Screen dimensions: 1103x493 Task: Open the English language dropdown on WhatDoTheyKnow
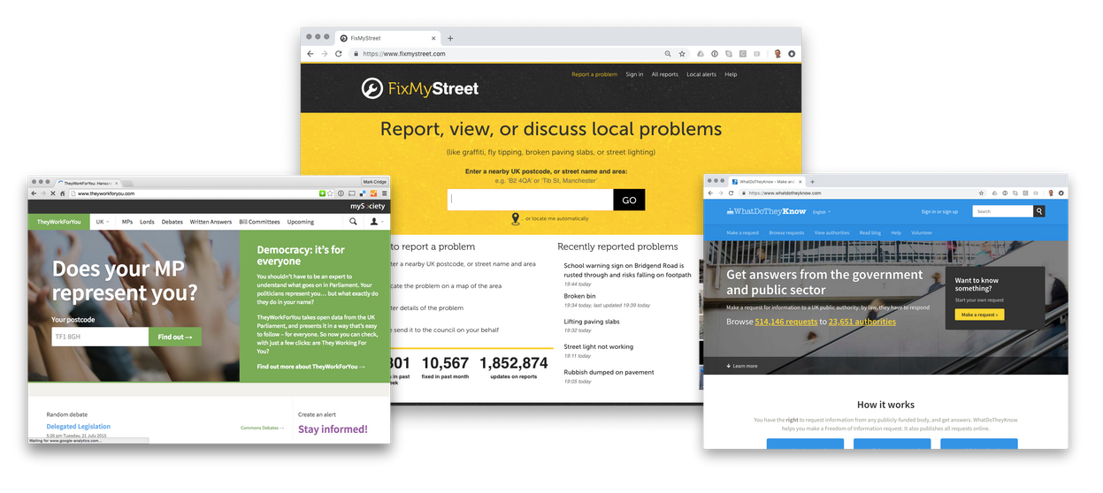point(822,212)
